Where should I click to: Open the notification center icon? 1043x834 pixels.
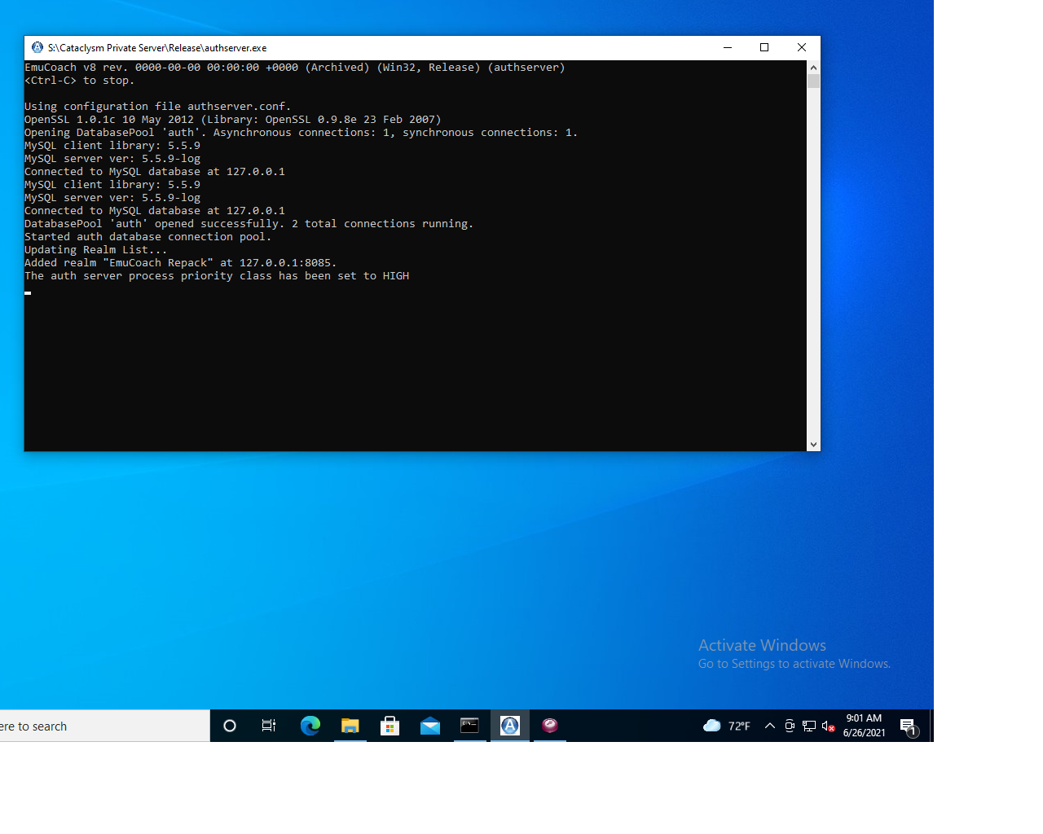click(909, 726)
